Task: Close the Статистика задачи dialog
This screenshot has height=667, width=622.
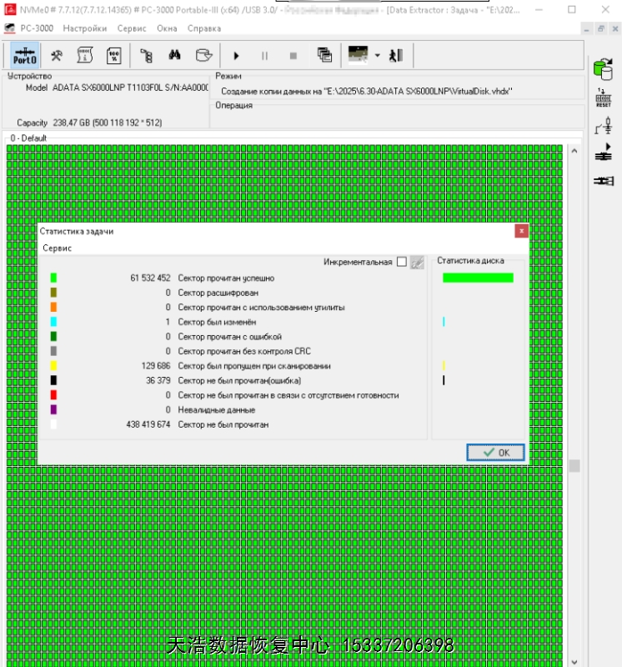Action: click(521, 231)
